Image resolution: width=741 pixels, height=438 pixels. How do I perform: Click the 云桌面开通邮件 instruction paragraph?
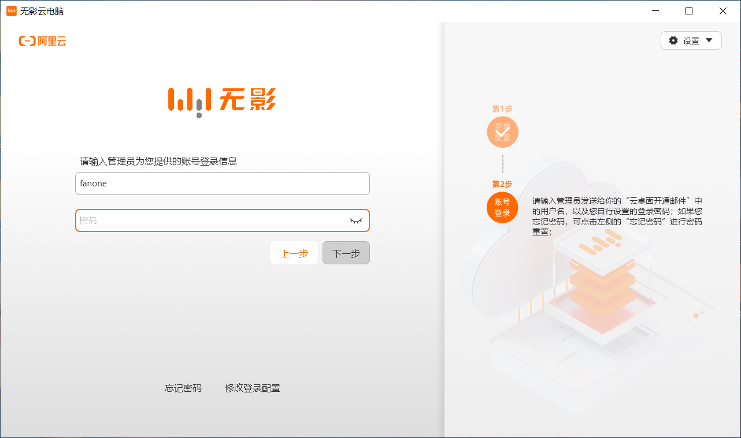617,216
